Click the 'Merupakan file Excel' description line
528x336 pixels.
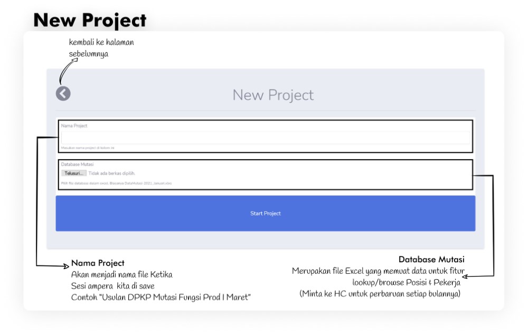tap(378, 271)
